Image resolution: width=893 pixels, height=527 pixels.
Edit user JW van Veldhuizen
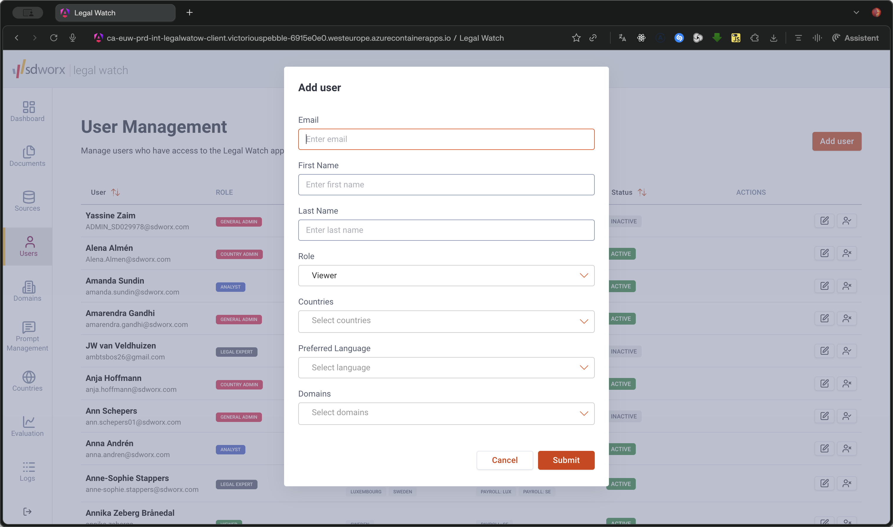pos(824,351)
